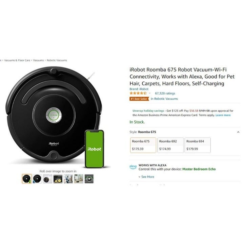
Task: Play the product video thumbnail
Action: pyautogui.click(x=89, y=179)
